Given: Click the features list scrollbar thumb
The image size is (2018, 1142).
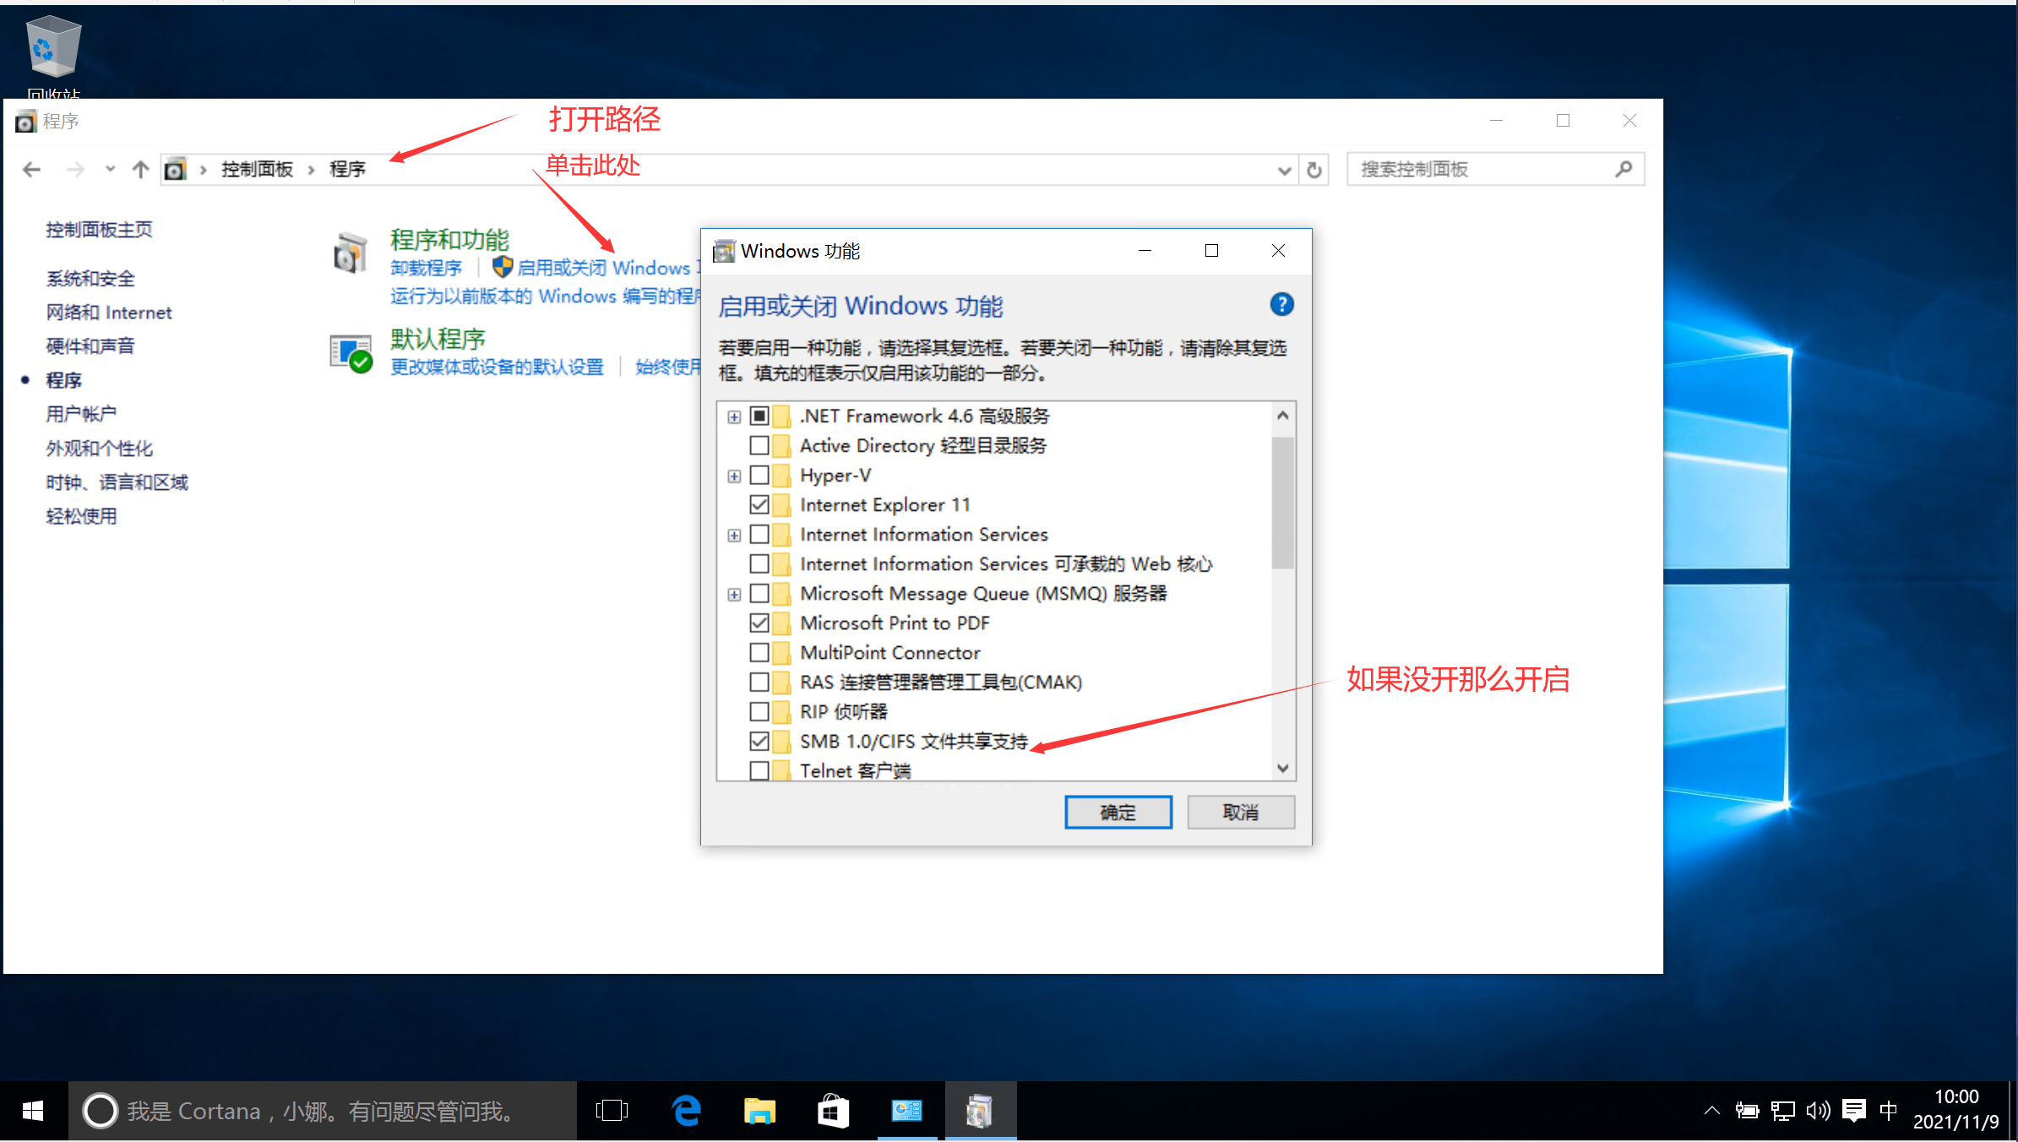Looking at the screenshot, I should point(1282,503).
